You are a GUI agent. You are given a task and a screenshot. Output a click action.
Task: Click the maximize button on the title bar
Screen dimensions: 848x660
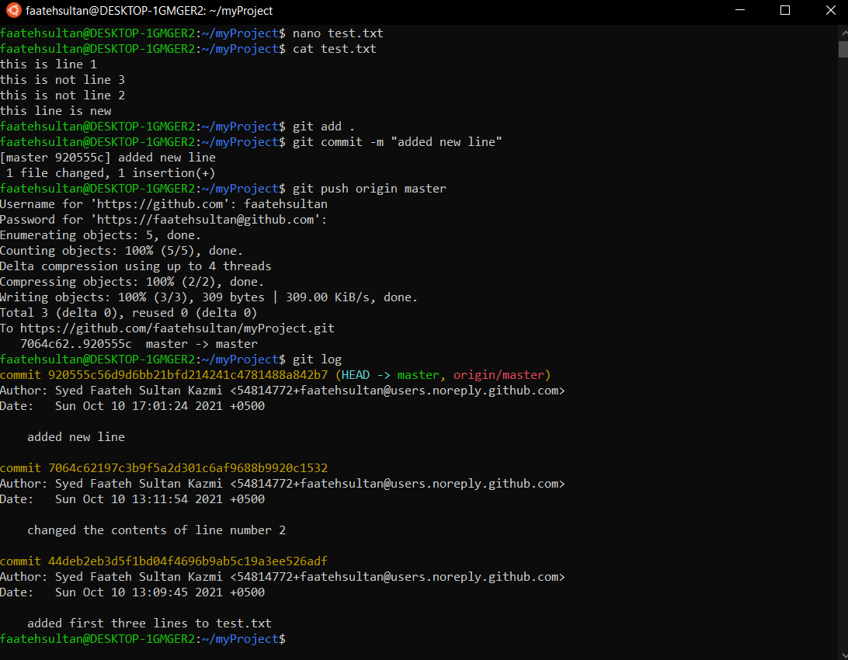coord(784,11)
